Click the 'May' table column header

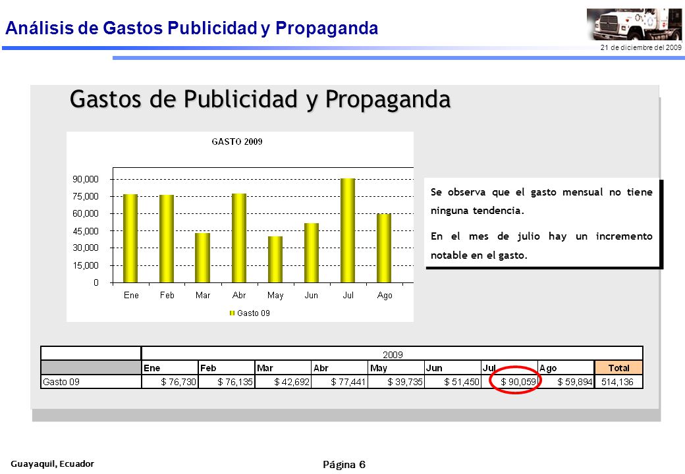[x=397, y=368]
